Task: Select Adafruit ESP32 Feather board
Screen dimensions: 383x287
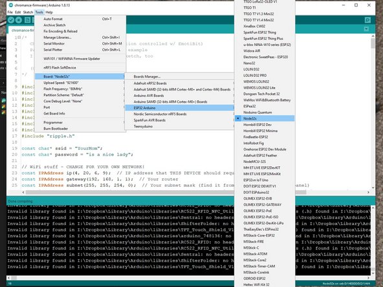Action: [265, 155]
